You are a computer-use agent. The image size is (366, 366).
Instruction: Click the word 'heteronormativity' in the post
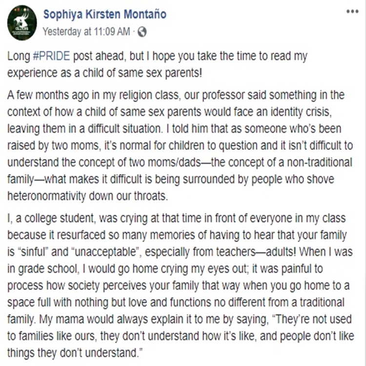click(x=47, y=196)
